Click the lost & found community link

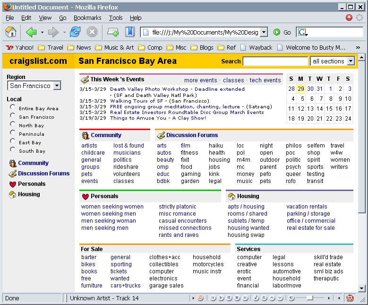point(128,146)
